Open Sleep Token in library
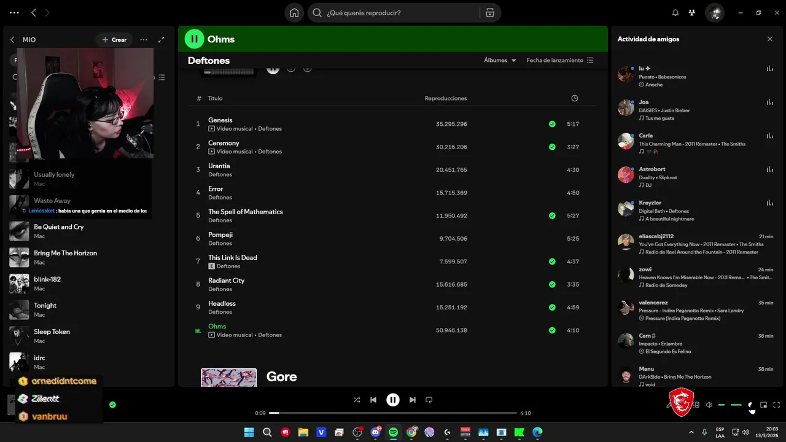The image size is (786, 442). point(89,336)
